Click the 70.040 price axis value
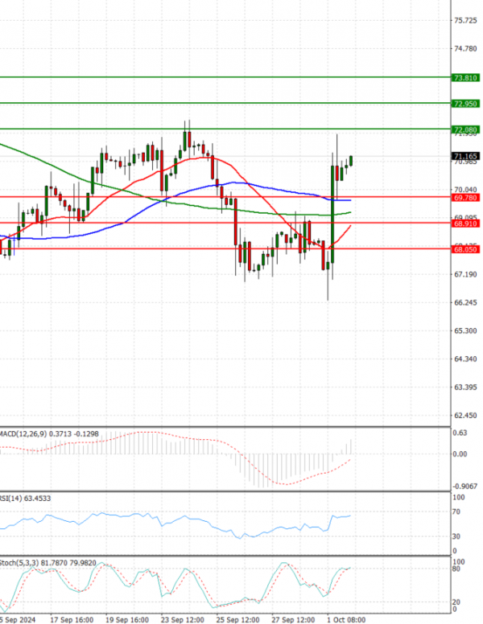Screen dimensions: 483x624 pos(465,190)
